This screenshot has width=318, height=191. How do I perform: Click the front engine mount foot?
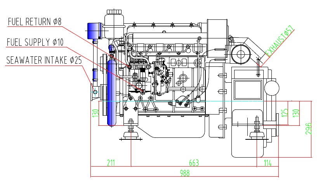[x=131, y=135]
